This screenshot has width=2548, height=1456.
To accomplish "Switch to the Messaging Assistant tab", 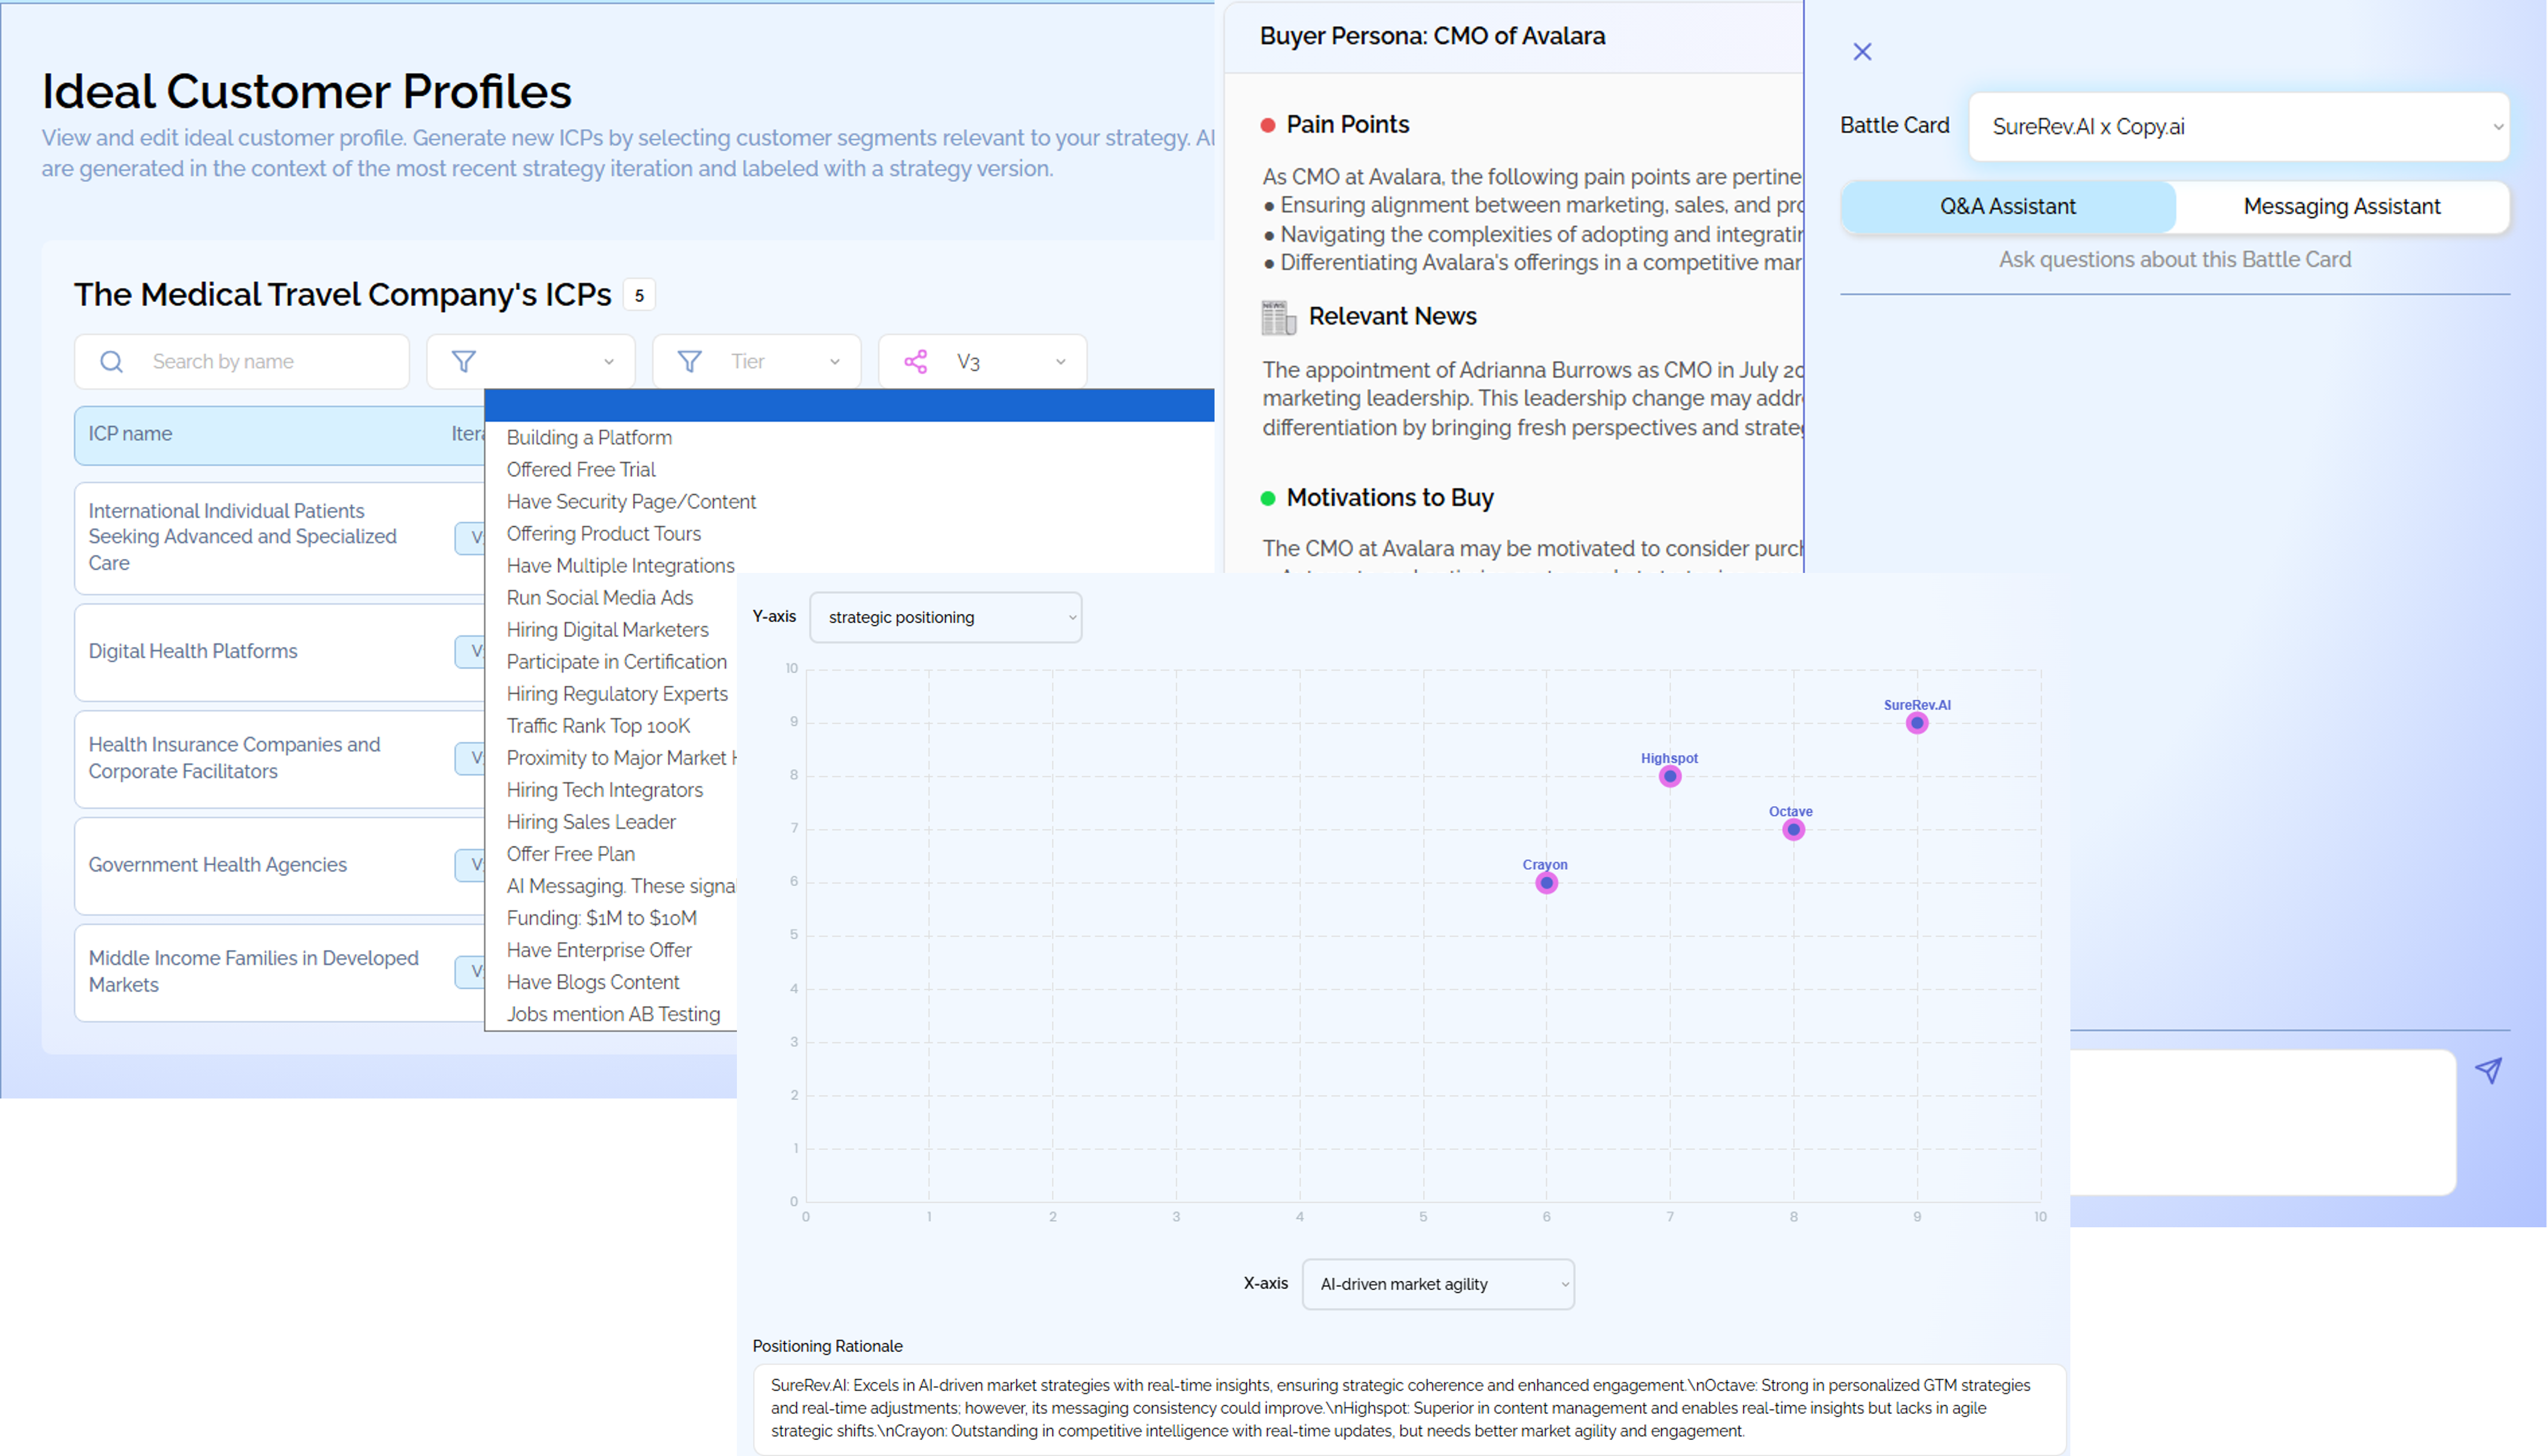I will coord(2342,206).
